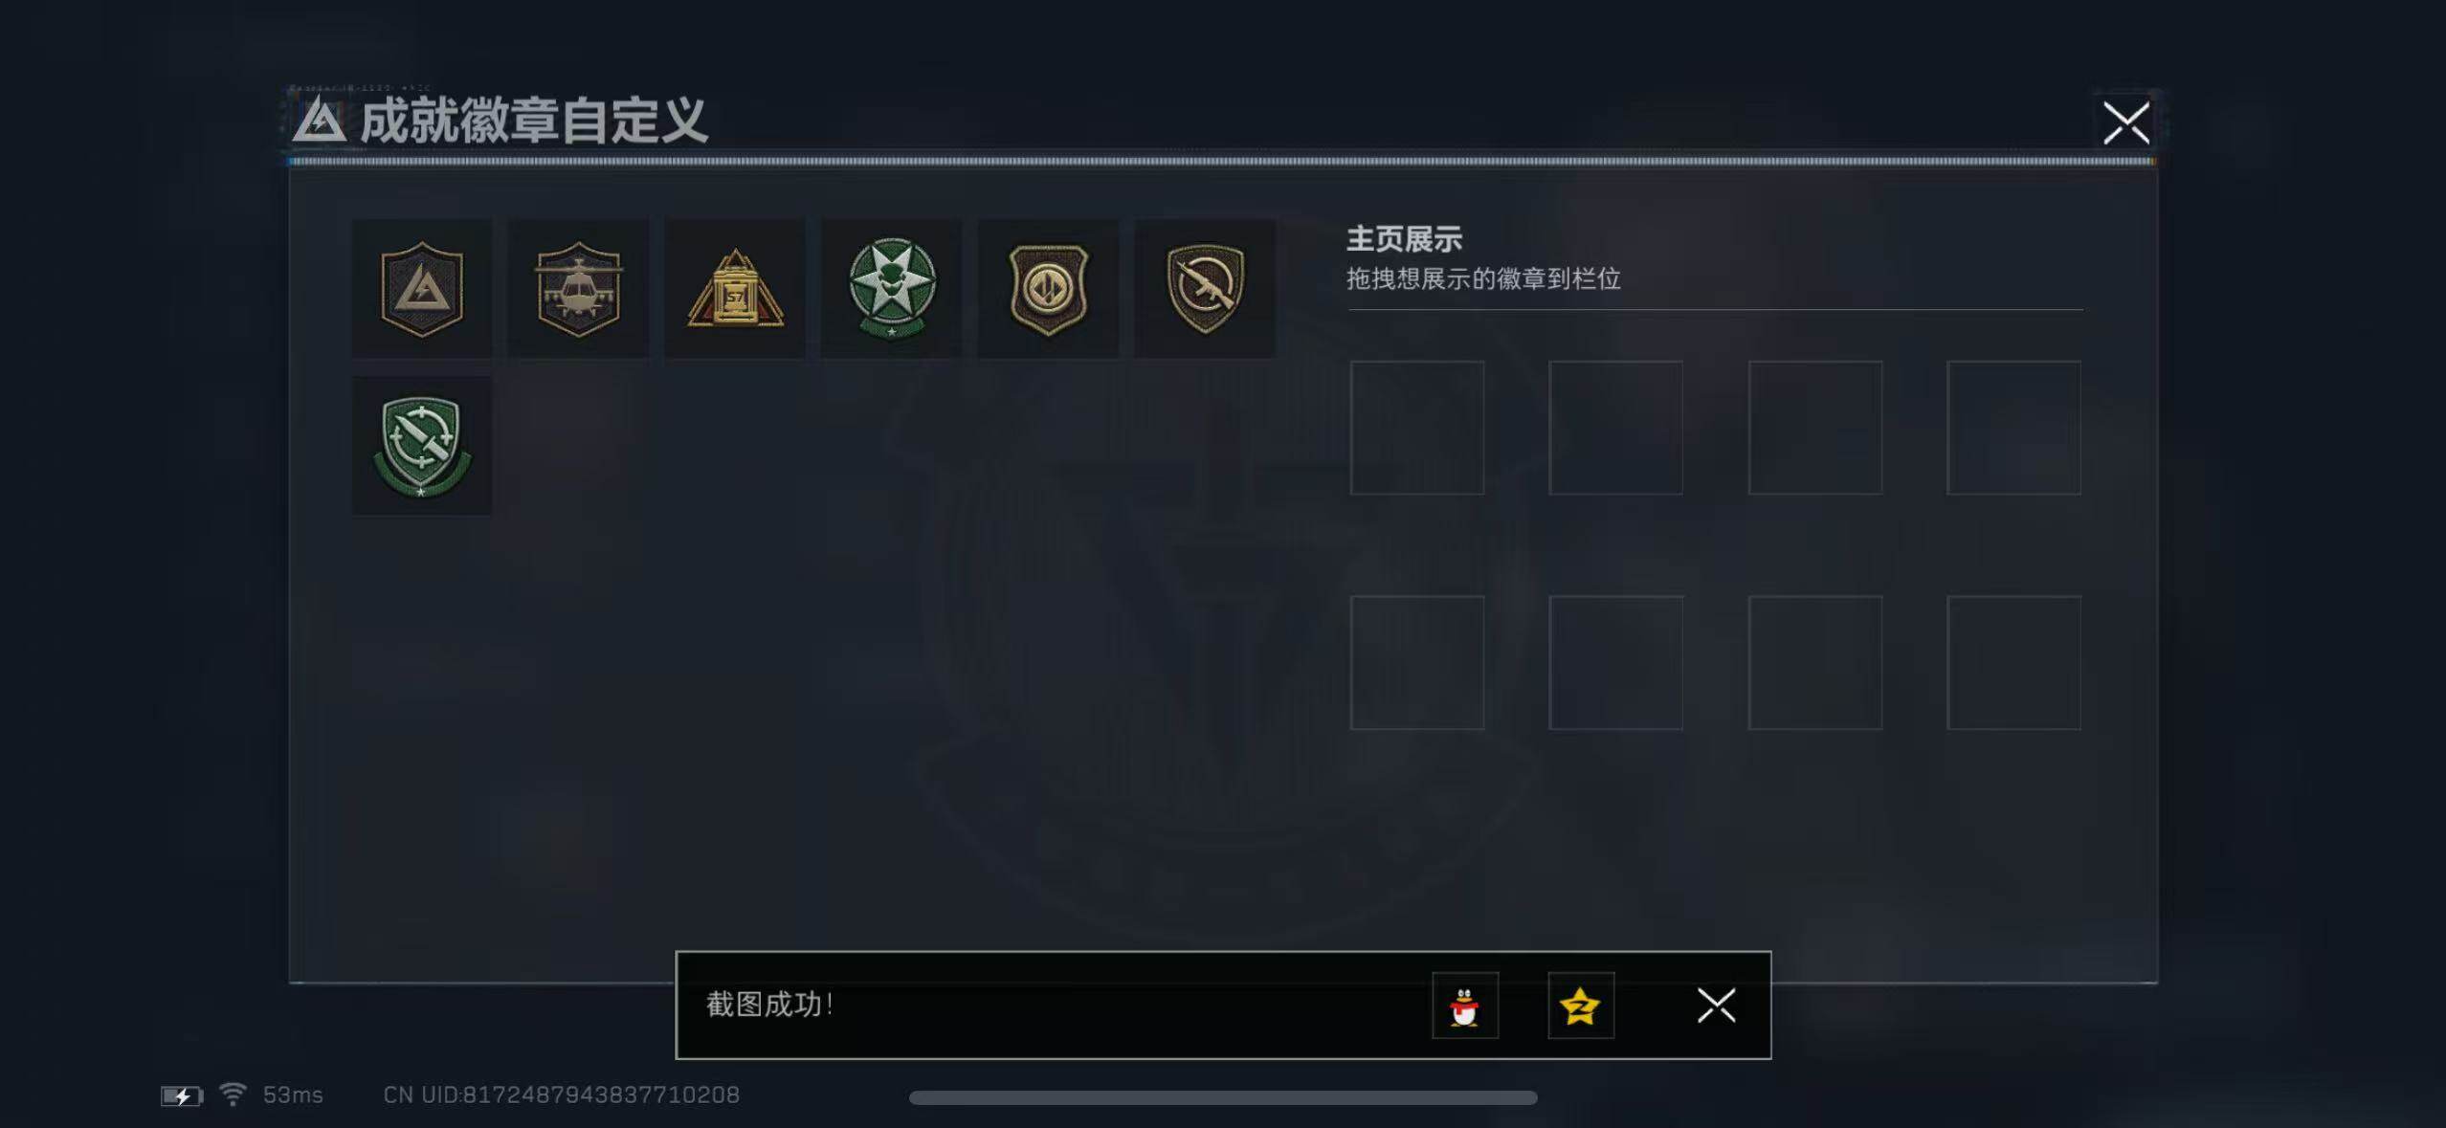Select the helicopter achievement badge

[x=578, y=289]
